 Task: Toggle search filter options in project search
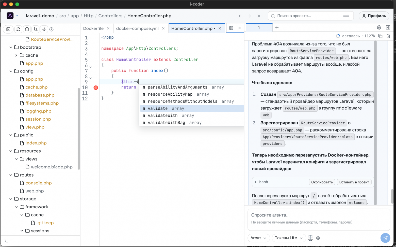(x=346, y=16)
